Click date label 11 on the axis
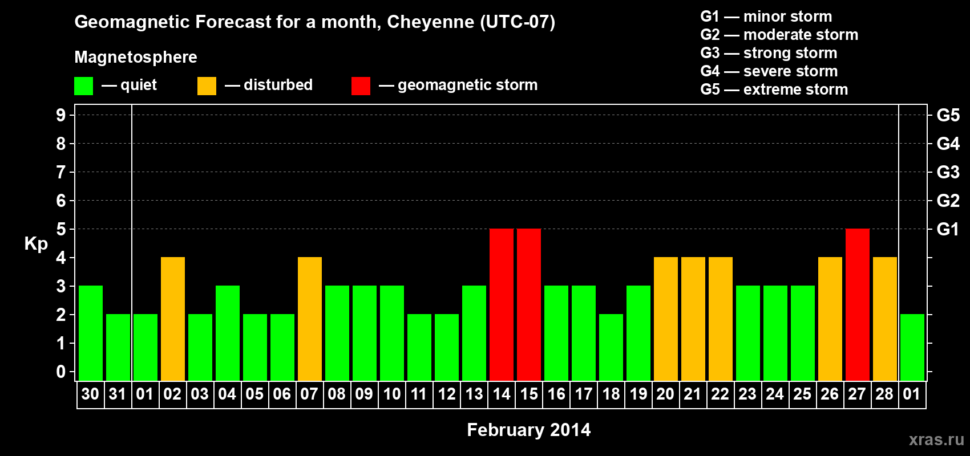 pos(419,394)
